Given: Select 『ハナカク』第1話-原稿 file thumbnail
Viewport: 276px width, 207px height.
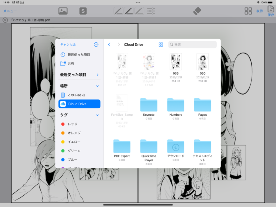Looking at the screenshot, I should point(122,62).
